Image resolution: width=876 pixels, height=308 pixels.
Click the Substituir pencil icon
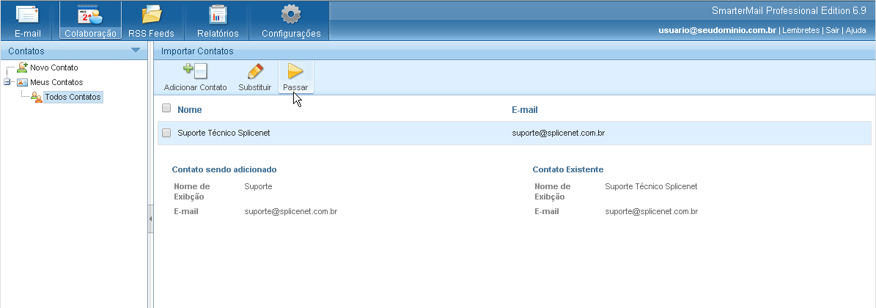255,71
